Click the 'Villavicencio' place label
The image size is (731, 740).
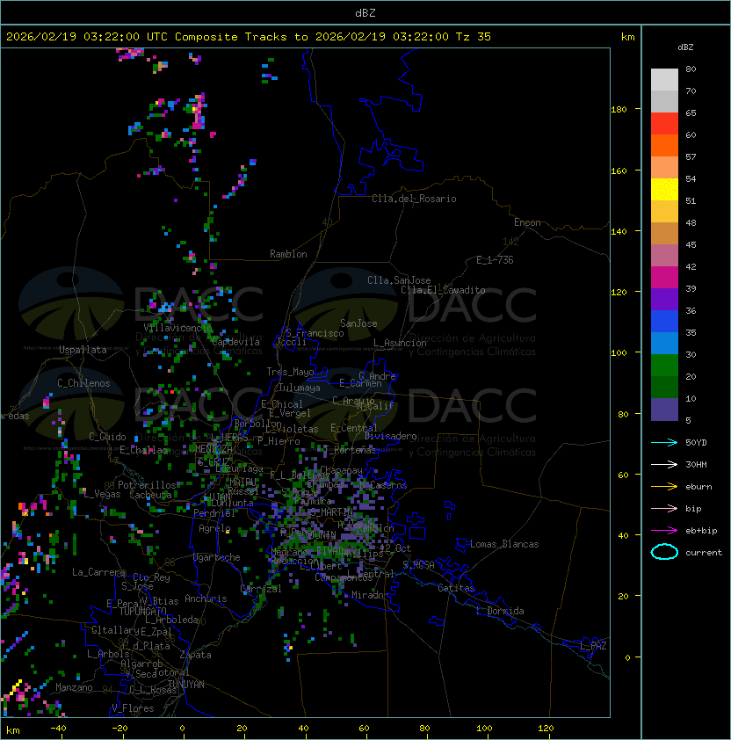click(x=177, y=328)
